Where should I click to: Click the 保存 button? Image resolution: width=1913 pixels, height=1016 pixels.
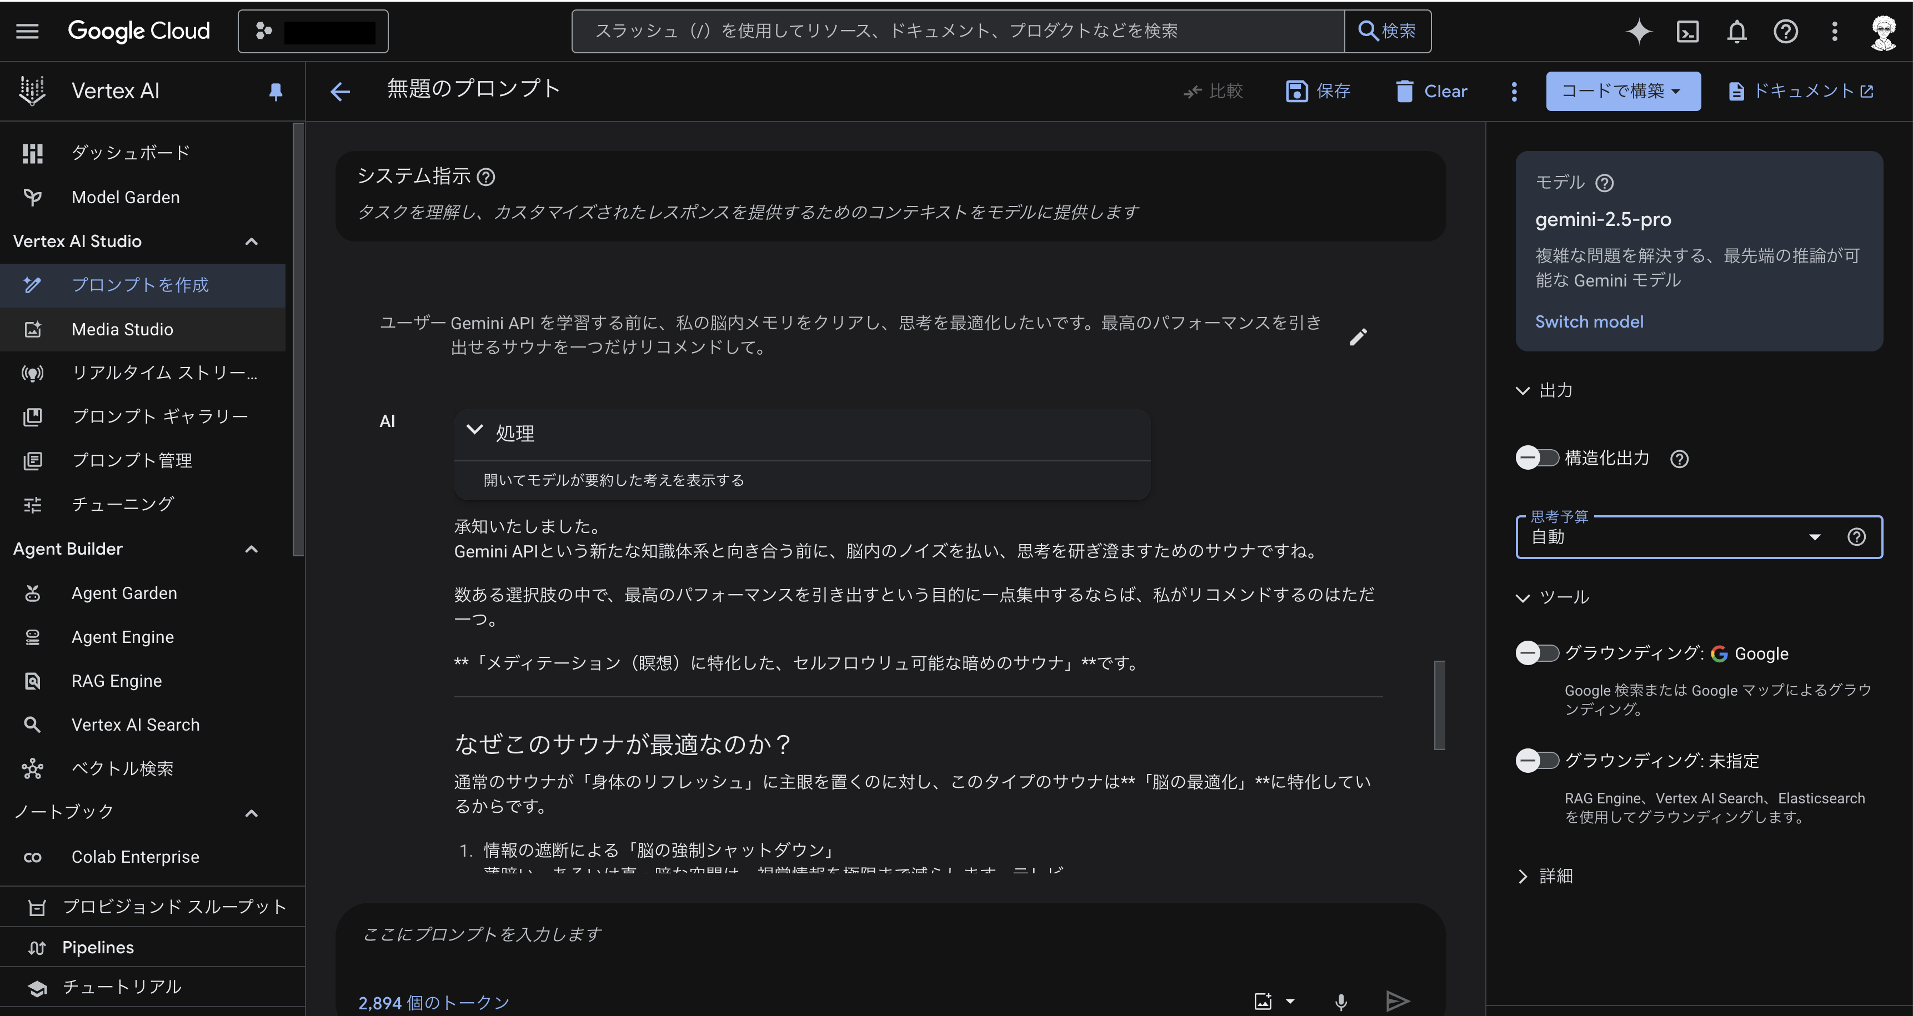pyautogui.click(x=1318, y=91)
